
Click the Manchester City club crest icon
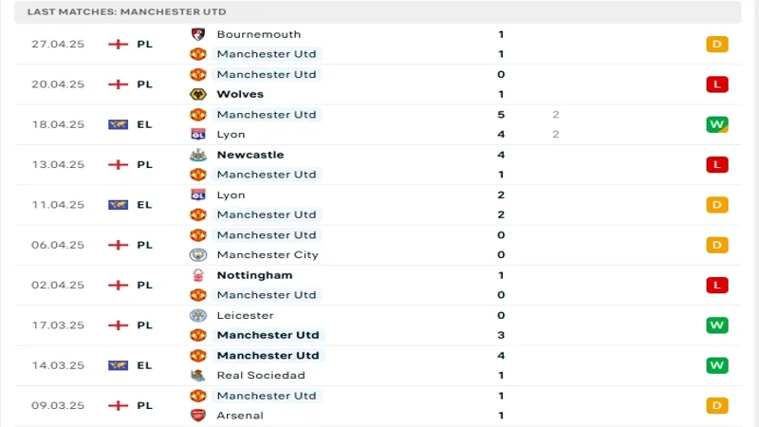click(197, 254)
